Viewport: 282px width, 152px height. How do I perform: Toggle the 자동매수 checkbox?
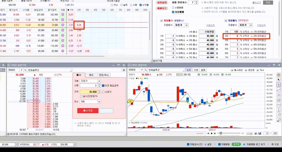point(161,20)
